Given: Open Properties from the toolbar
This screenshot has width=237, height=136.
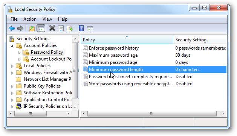Looking at the screenshot, I should point(61,28).
